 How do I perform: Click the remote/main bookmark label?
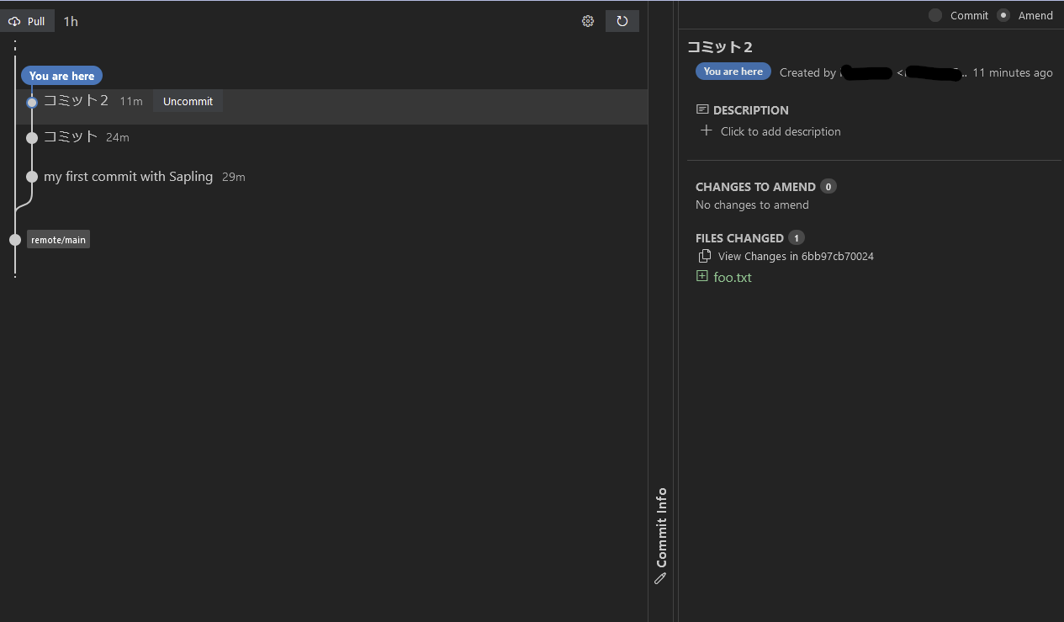coord(57,239)
